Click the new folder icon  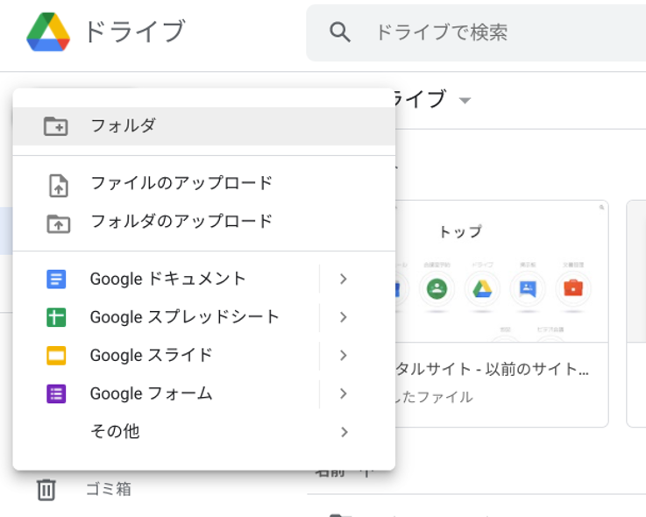pos(56,126)
